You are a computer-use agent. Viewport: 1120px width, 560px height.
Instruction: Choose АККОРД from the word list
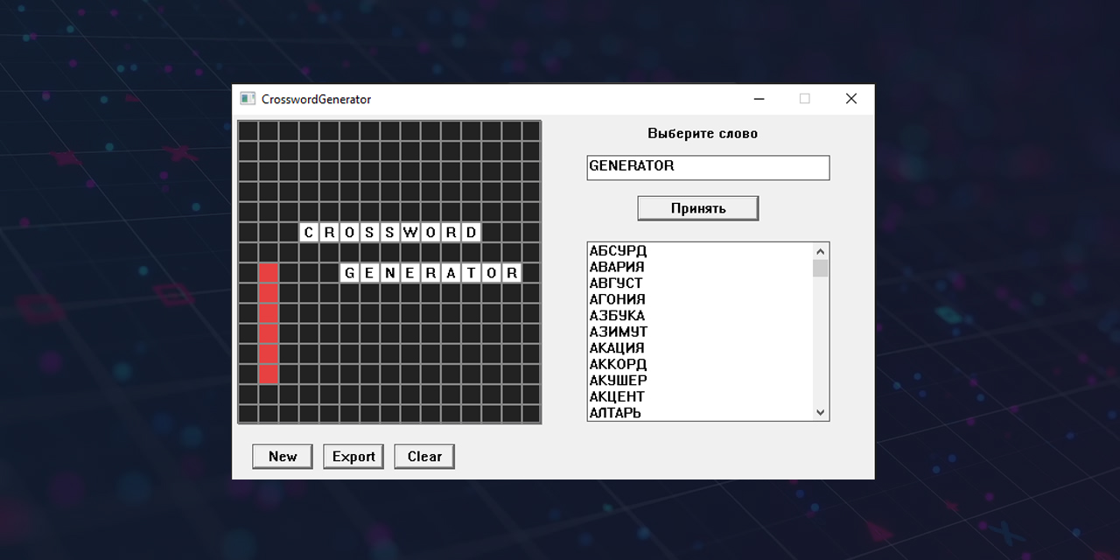click(x=617, y=364)
